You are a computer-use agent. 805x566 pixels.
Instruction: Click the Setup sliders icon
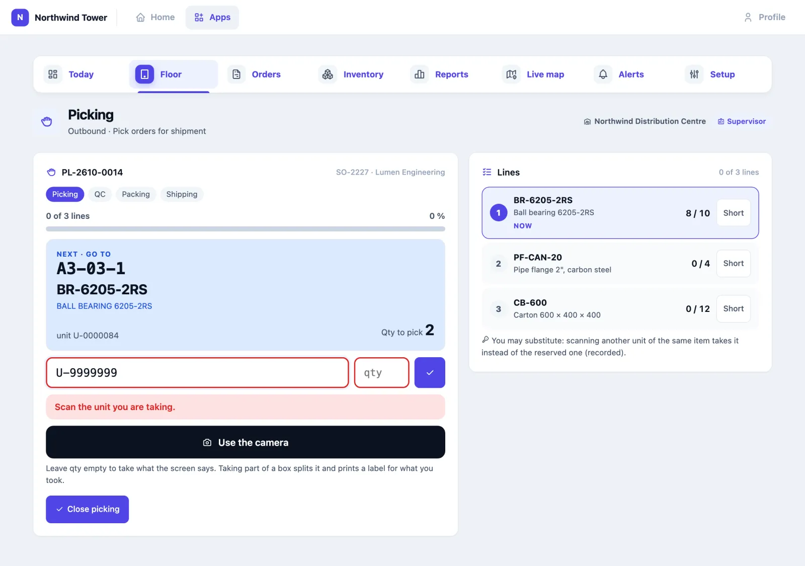(x=694, y=74)
